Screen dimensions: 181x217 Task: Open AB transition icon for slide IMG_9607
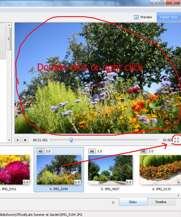[92, 151]
